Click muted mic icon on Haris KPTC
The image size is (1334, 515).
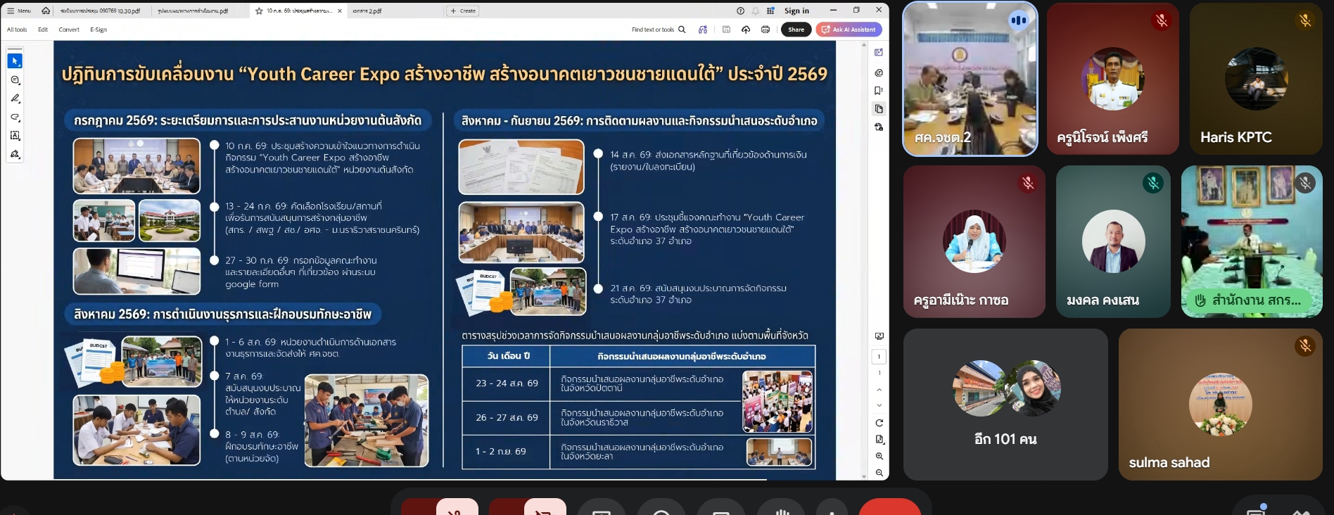point(1305,20)
